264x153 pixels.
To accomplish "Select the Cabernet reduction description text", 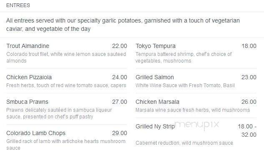I will pyautogui.click(x=184, y=143).
